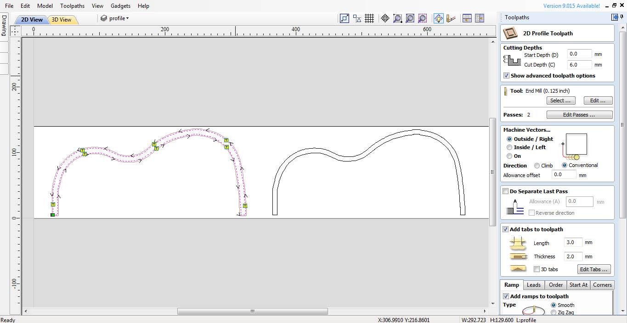Click the Version 9.015 Available link
Viewport: 627px width, 323px height.
pyautogui.click(x=571, y=6)
